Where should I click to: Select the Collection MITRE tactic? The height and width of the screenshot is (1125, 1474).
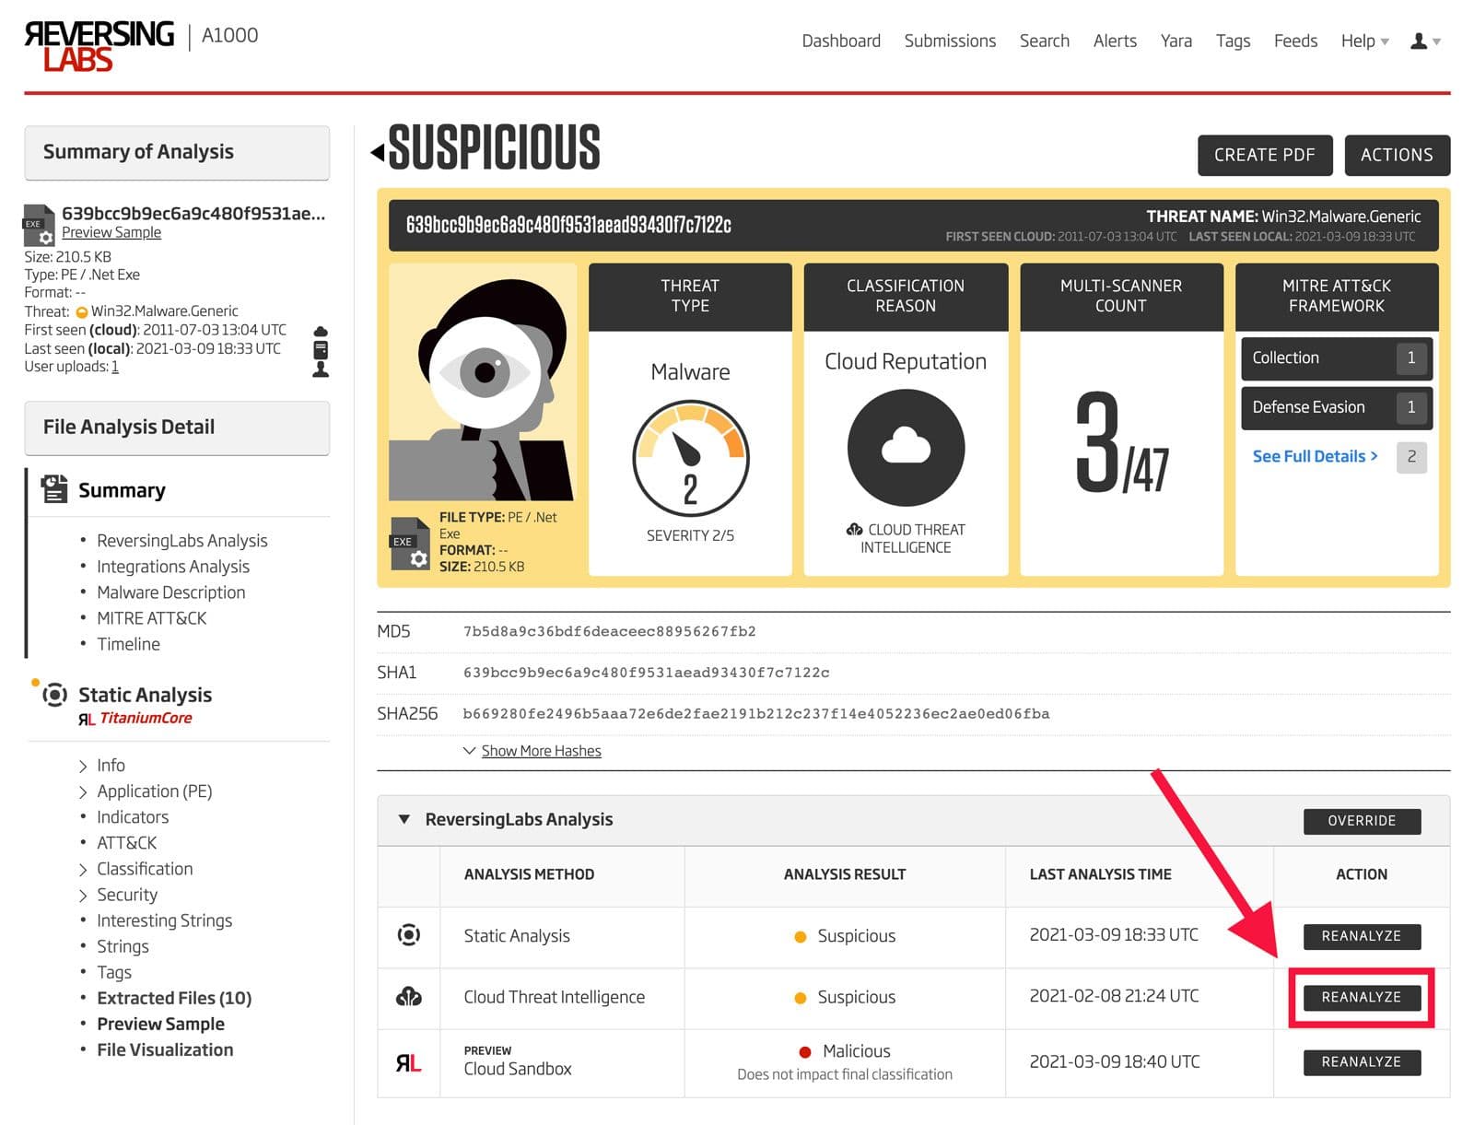[1337, 358]
